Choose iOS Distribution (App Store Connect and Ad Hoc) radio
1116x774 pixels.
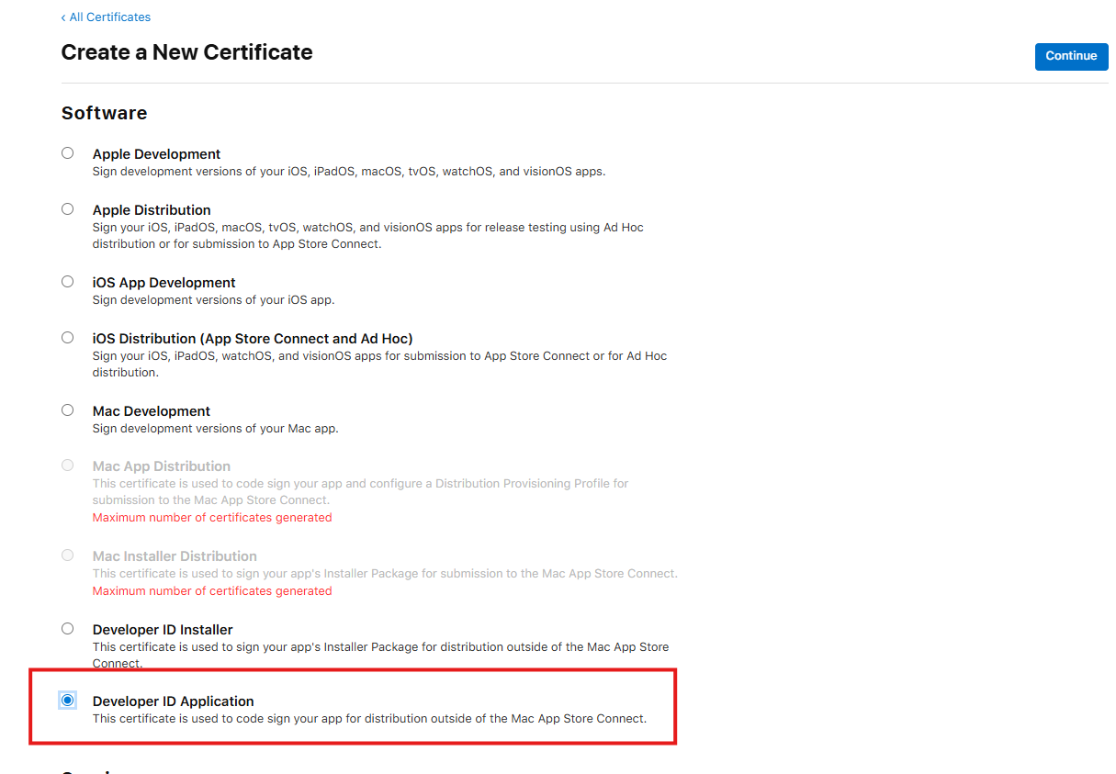pyautogui.click(x=68, y=338)
